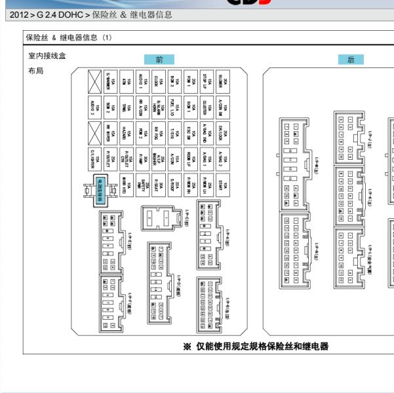This screenshot has height=393, width=394.
Task: Click the 10A AUDIO 2 fuse
Action: (x=94, y=107)
